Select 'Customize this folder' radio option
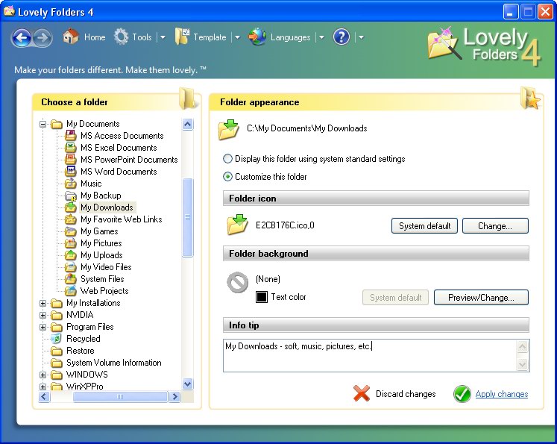Viewport: 557px width, 444px height. click(227, 176)
